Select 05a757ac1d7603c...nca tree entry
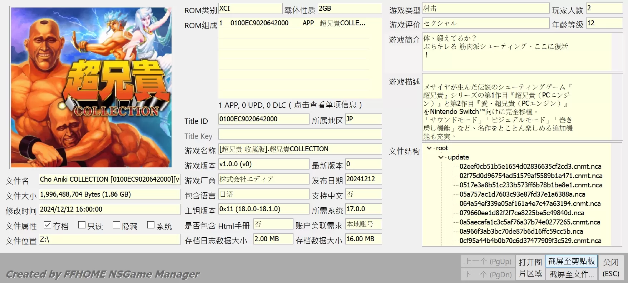This screenshot has height=283, width=628. click(522, 194)
